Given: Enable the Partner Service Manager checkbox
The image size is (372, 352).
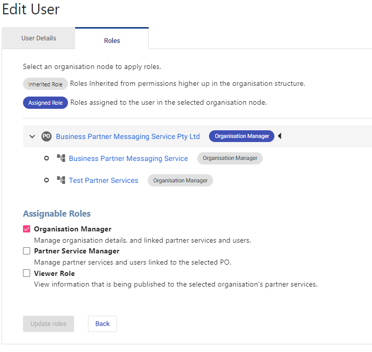Looking at the screenshot, I should (27, 251).
